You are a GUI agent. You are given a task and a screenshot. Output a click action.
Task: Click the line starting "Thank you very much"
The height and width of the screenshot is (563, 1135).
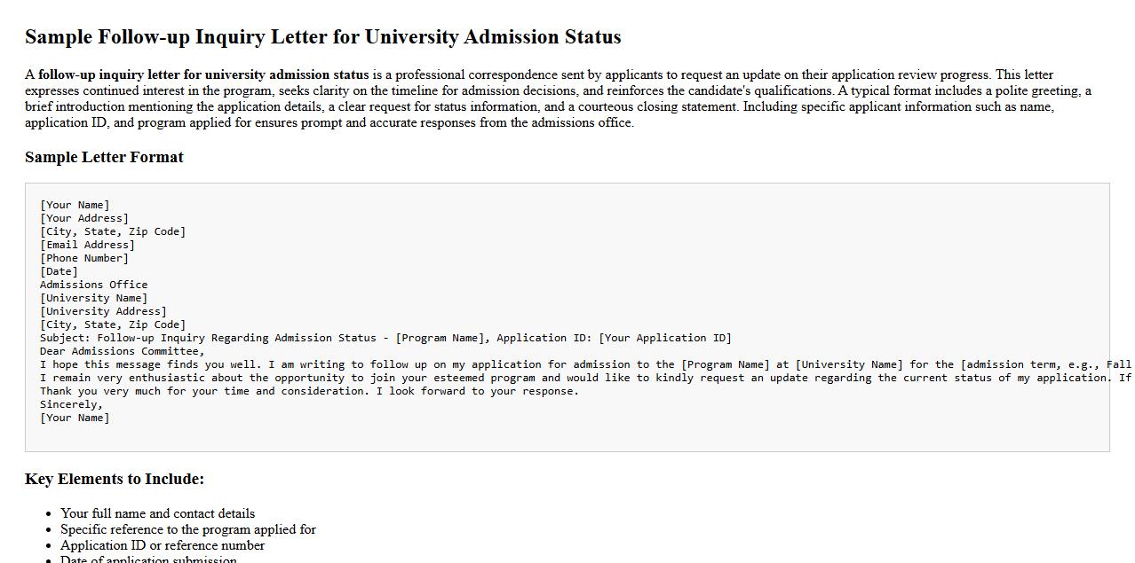(309, 391)
